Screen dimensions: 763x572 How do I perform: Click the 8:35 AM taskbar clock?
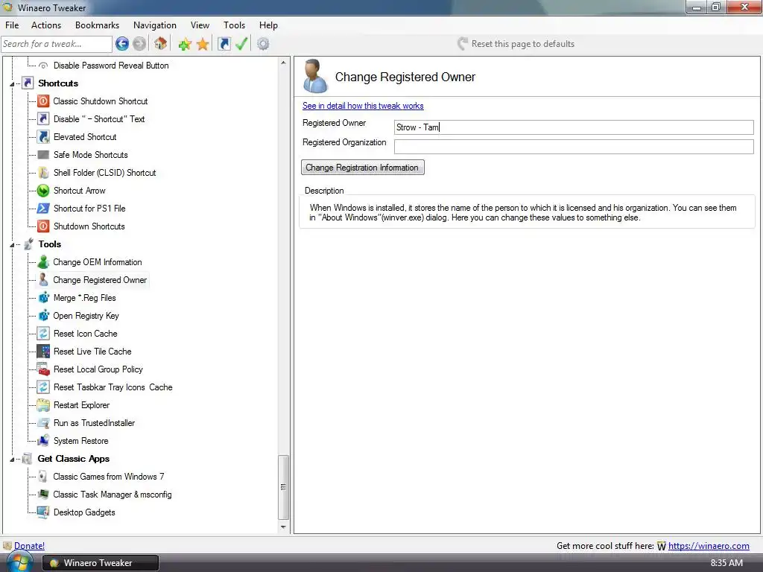726,563
